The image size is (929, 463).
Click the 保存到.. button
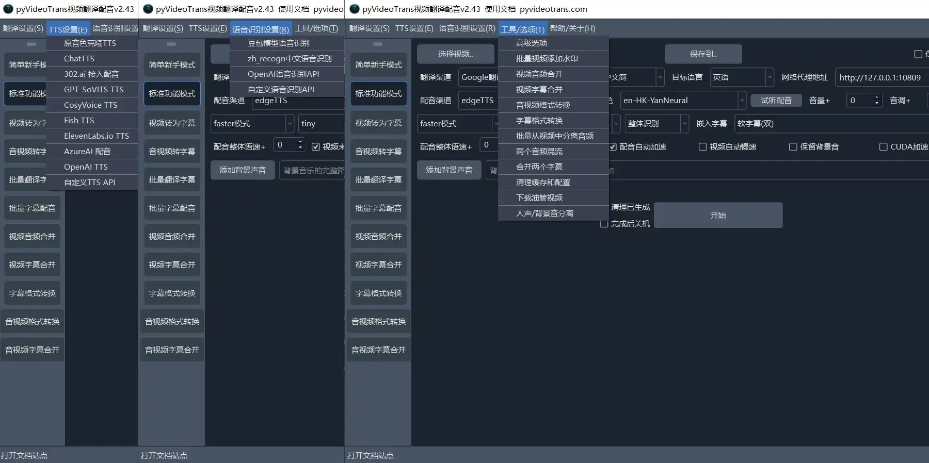coord(703,54)
